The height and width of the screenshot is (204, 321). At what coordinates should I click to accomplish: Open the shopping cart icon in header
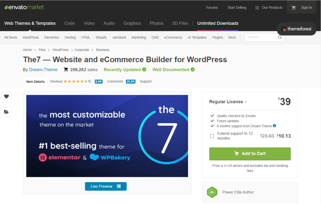point(293,7)
